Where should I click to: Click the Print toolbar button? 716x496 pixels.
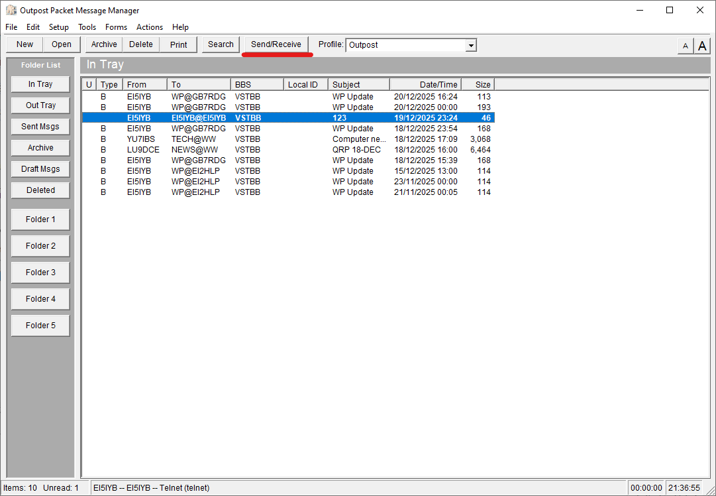pos(178,44)
